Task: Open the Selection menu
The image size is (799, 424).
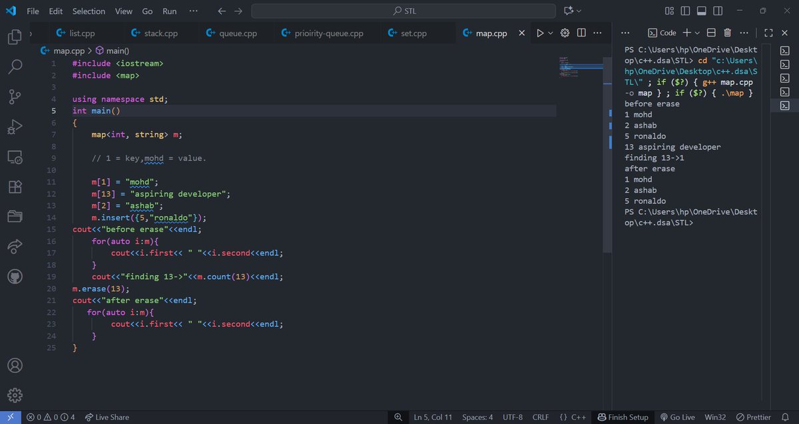Action: click(89, 11)
